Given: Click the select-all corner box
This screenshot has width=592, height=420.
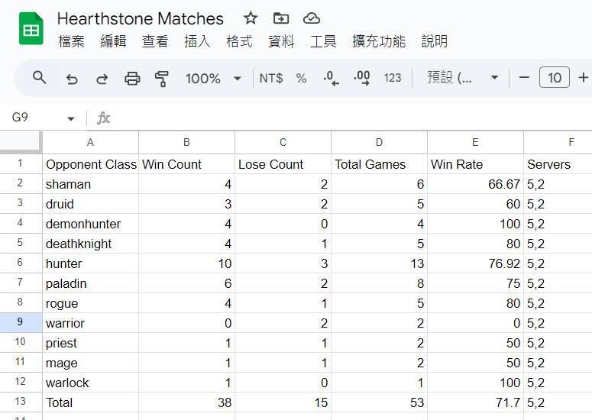Looking at the screenshot, I should (21, 142).
